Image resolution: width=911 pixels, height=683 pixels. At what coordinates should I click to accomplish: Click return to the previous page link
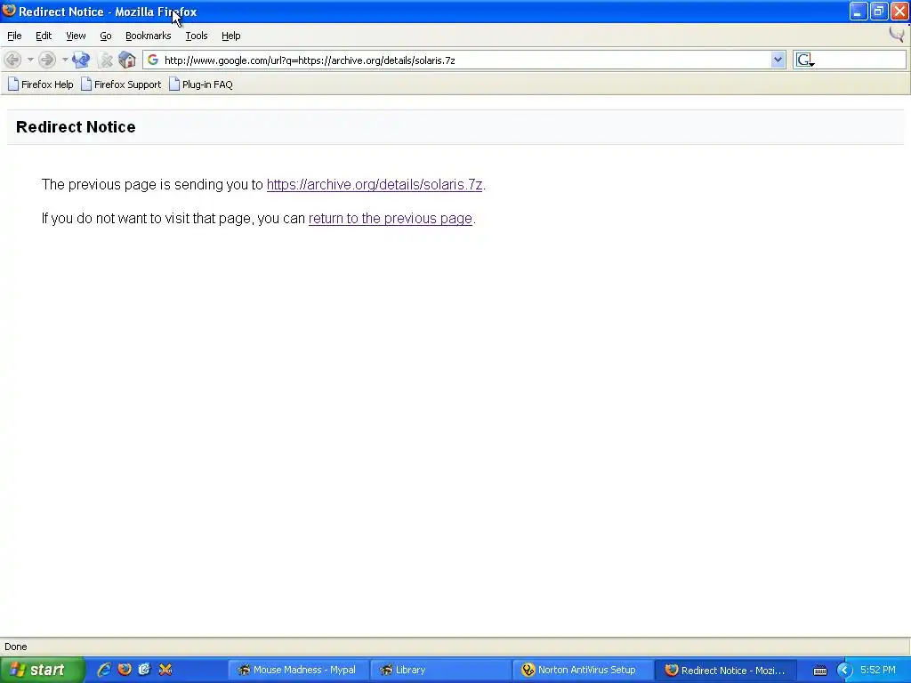pos(391,219)
